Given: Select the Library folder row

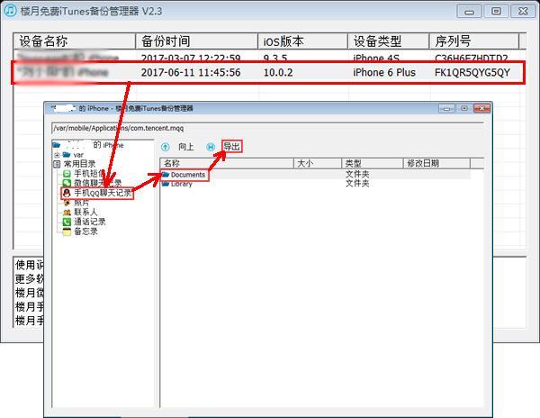Looking at the screenshot, I should click(181, 184).
